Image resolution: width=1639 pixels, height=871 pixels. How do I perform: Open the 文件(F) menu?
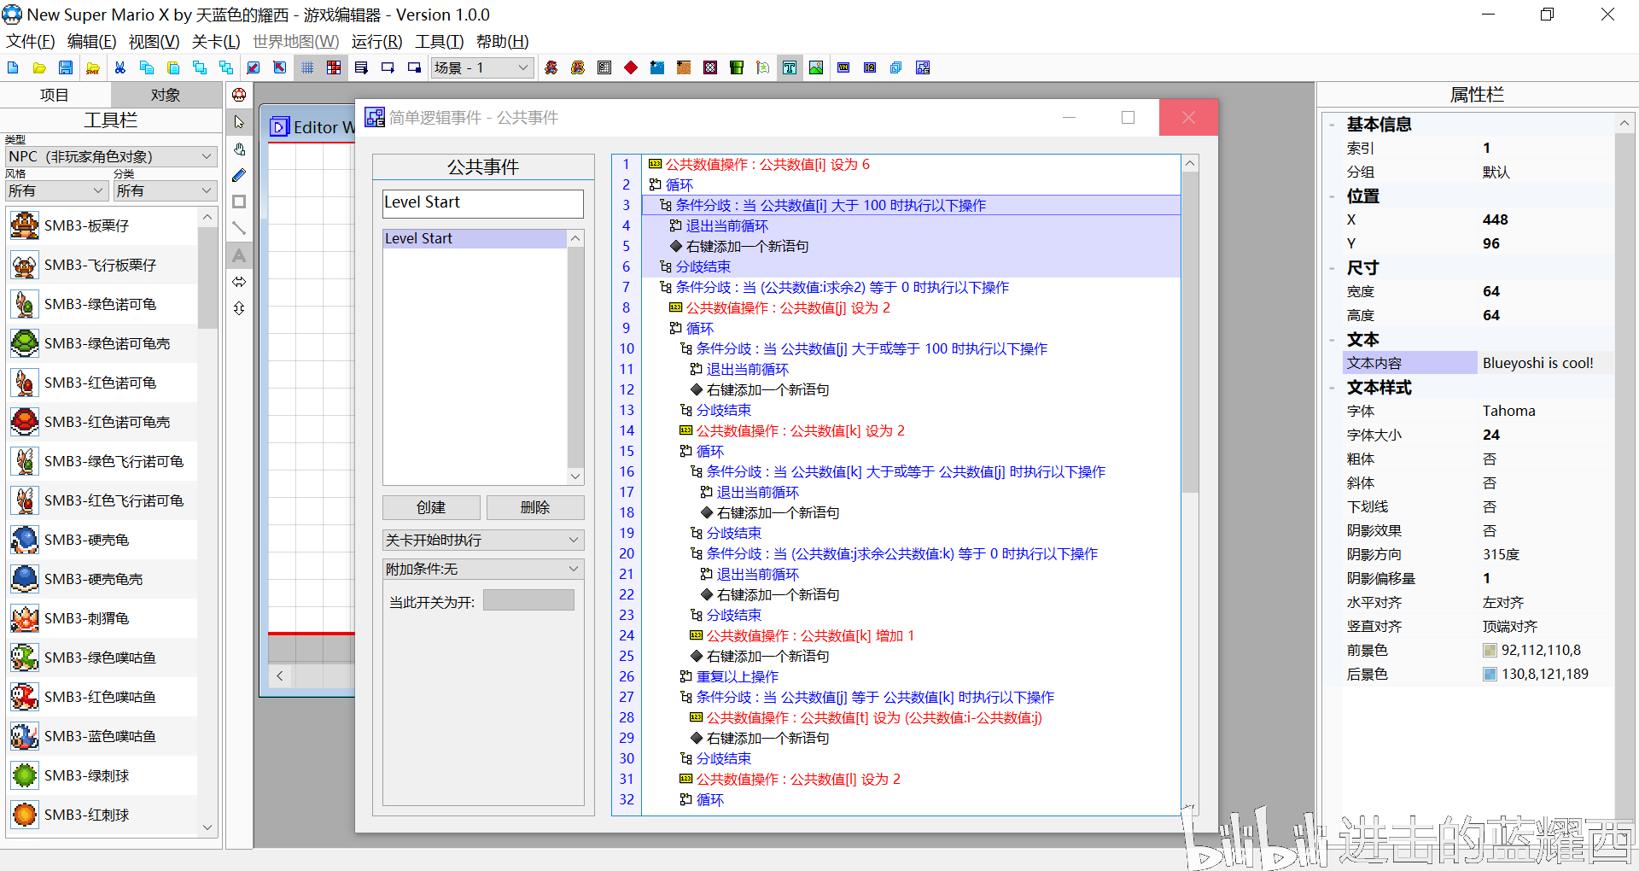click(31, 42)
